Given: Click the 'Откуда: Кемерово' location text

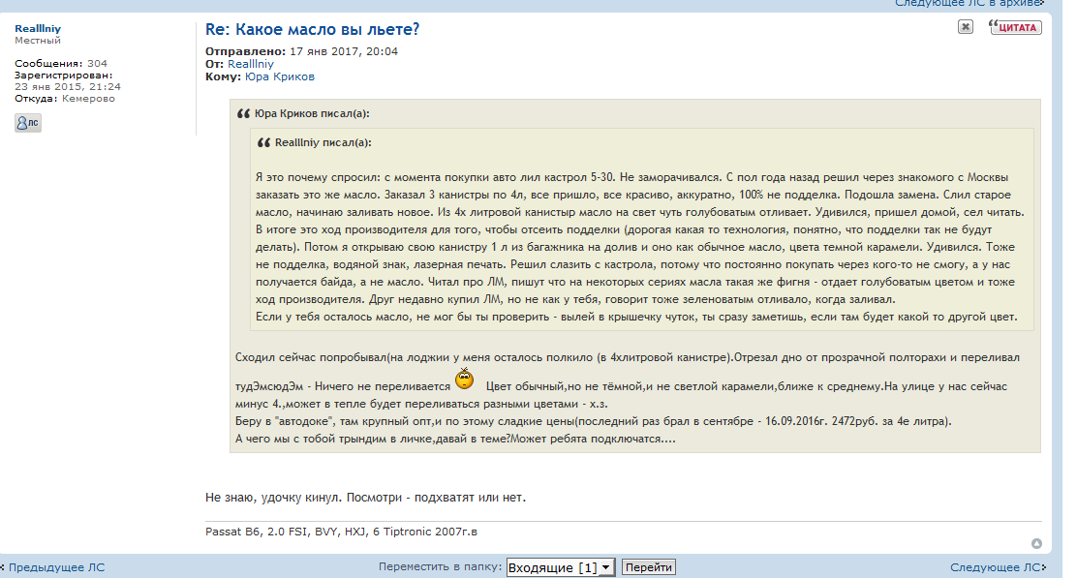Looking at the screenshot, I should click(x=64, y=99).
